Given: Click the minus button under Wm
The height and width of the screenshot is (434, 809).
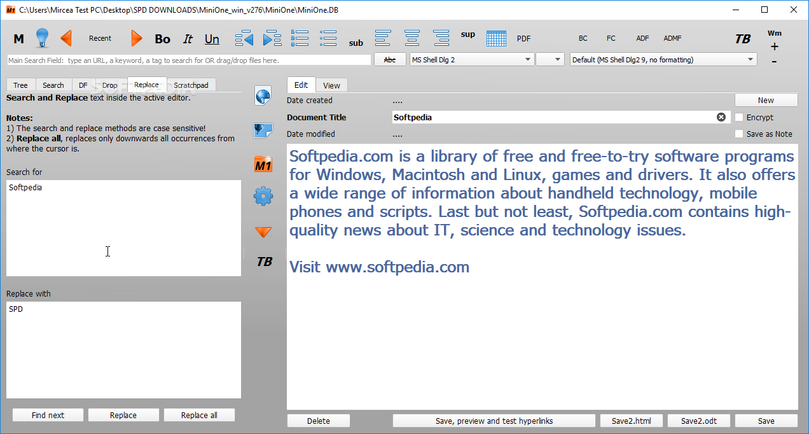Looking at the screenshot, I should pos(774,61).
